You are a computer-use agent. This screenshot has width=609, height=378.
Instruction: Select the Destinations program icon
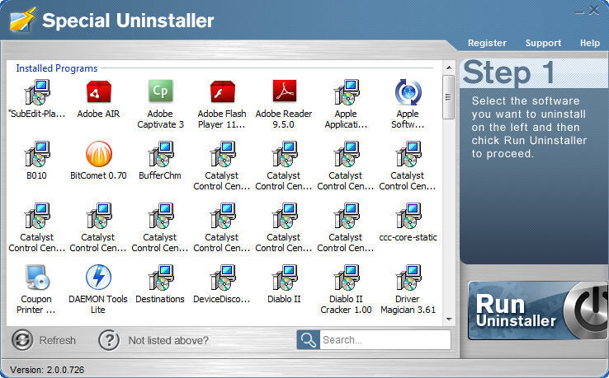click(x=160, y=278)
